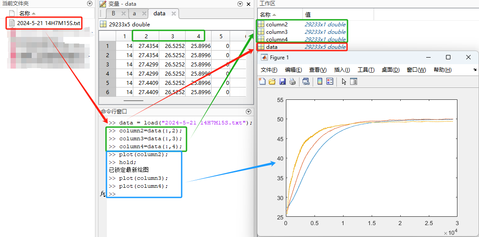Minimize the Figure 1 window
This screenshot has width=479, height=237.
(x=429, y=58)
